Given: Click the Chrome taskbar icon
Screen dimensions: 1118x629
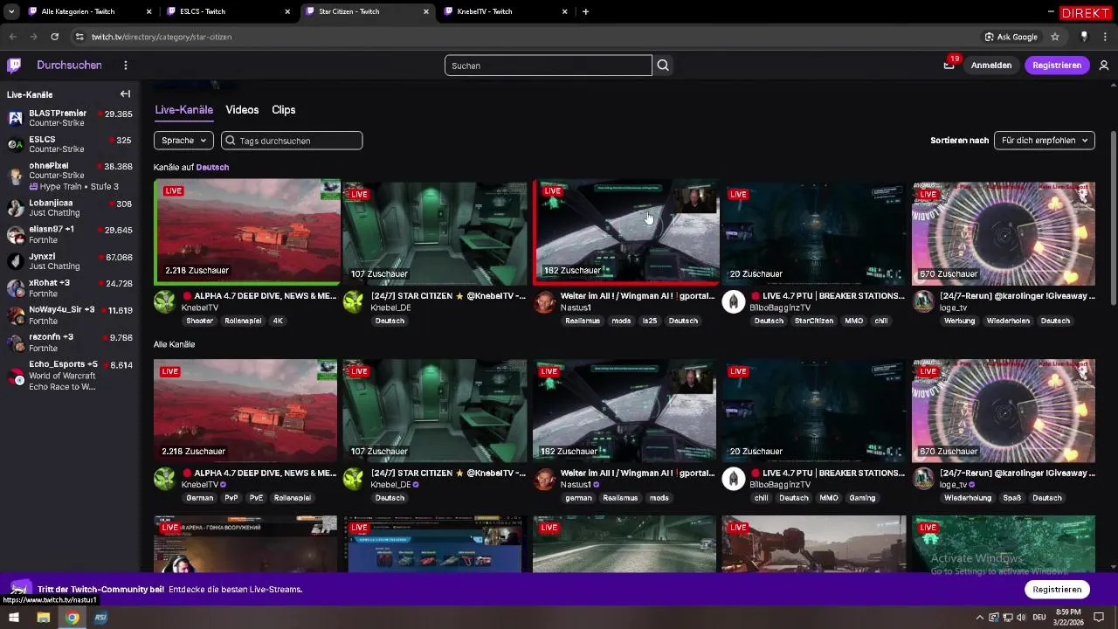Looking at the screenshot, I should (72, 618).
